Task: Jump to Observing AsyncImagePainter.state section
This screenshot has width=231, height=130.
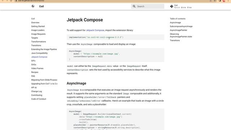Action: (181, 35)
